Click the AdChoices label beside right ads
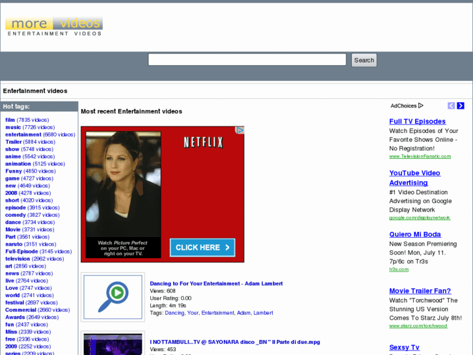 click(x=407, y=106)
